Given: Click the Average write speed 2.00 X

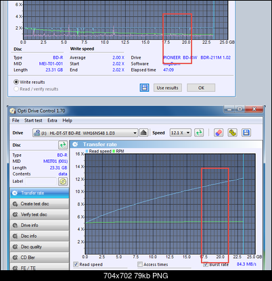Looking at the screenshot, I should pyautogui.click(x=118, y=58).
